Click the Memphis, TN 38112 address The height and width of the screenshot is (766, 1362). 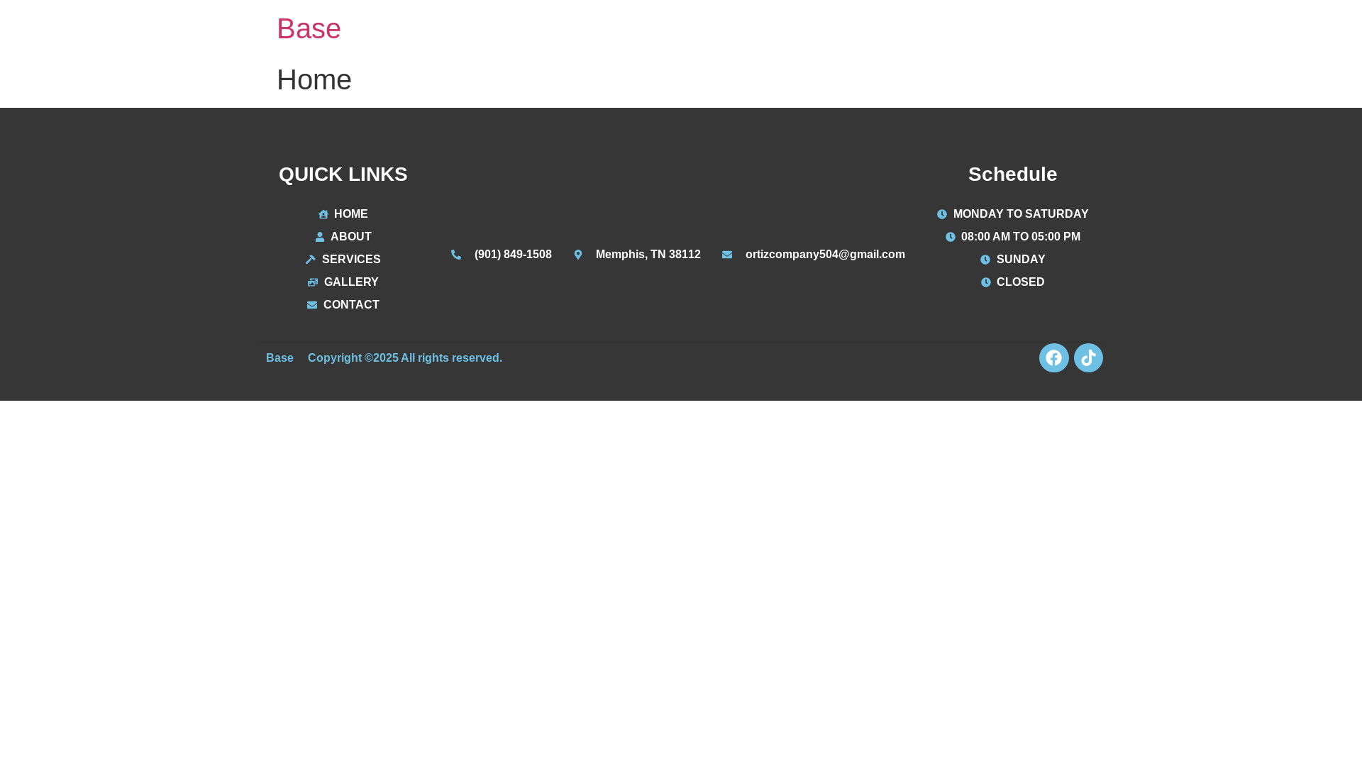[x=648, y=255]
